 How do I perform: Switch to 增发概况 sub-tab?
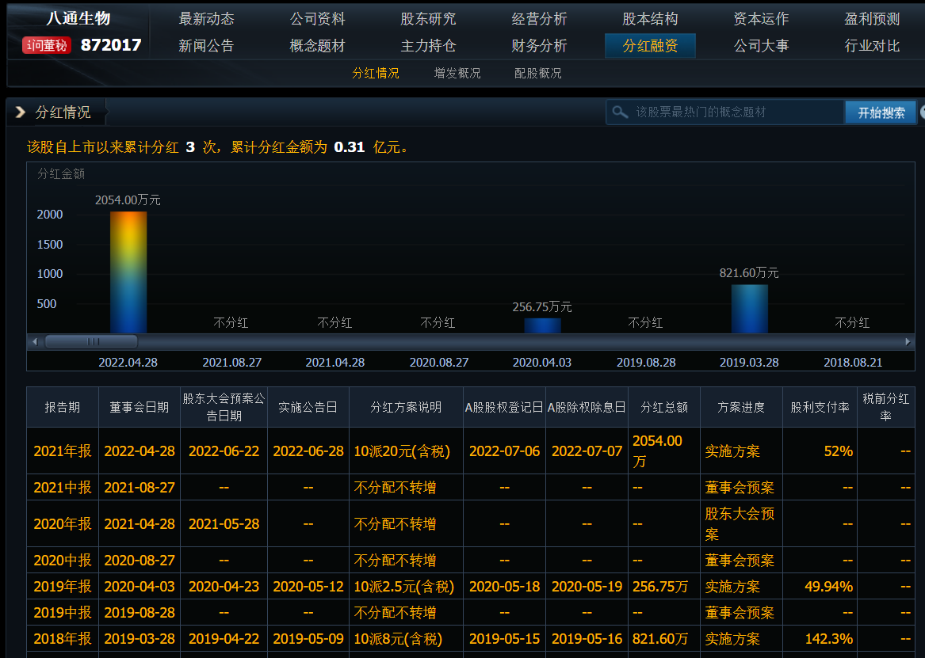[x=457, y=73]
